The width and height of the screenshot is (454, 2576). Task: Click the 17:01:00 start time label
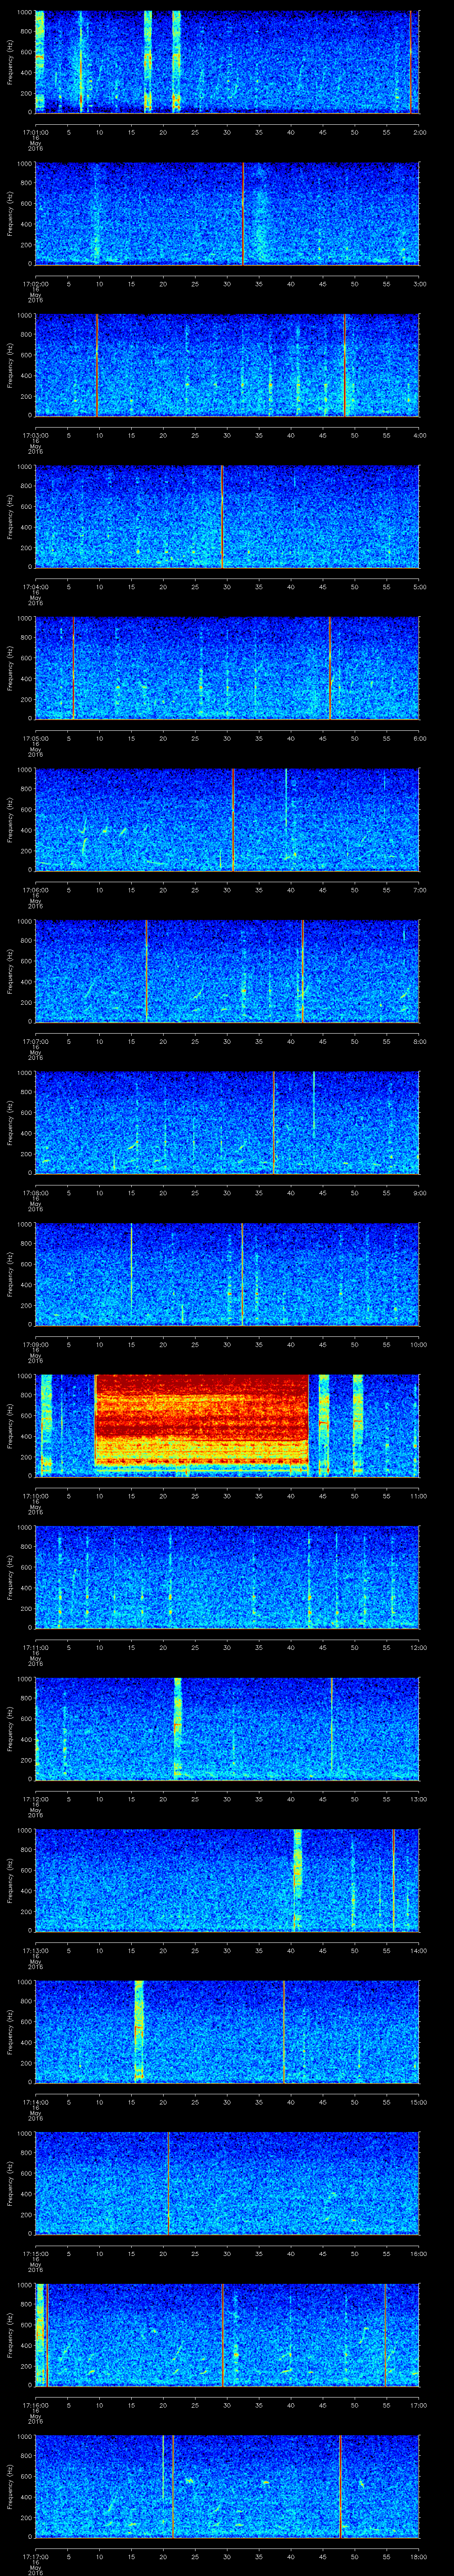pos(35,131)
